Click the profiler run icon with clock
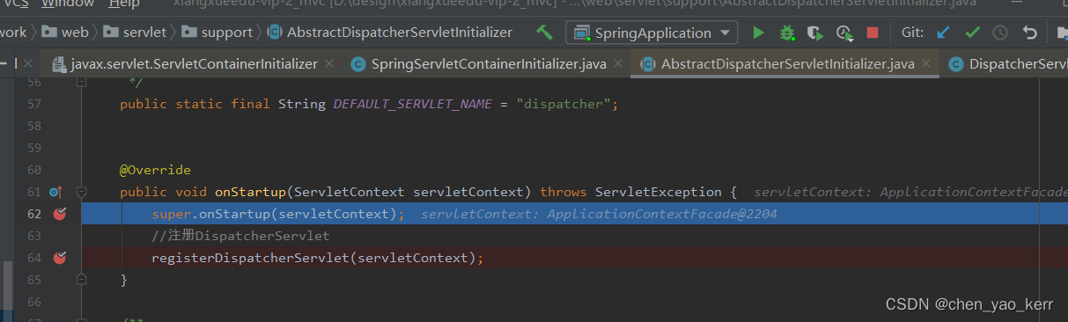This screenshot has height=322, width=1068. pyautogui.click(x=844, y=33)
